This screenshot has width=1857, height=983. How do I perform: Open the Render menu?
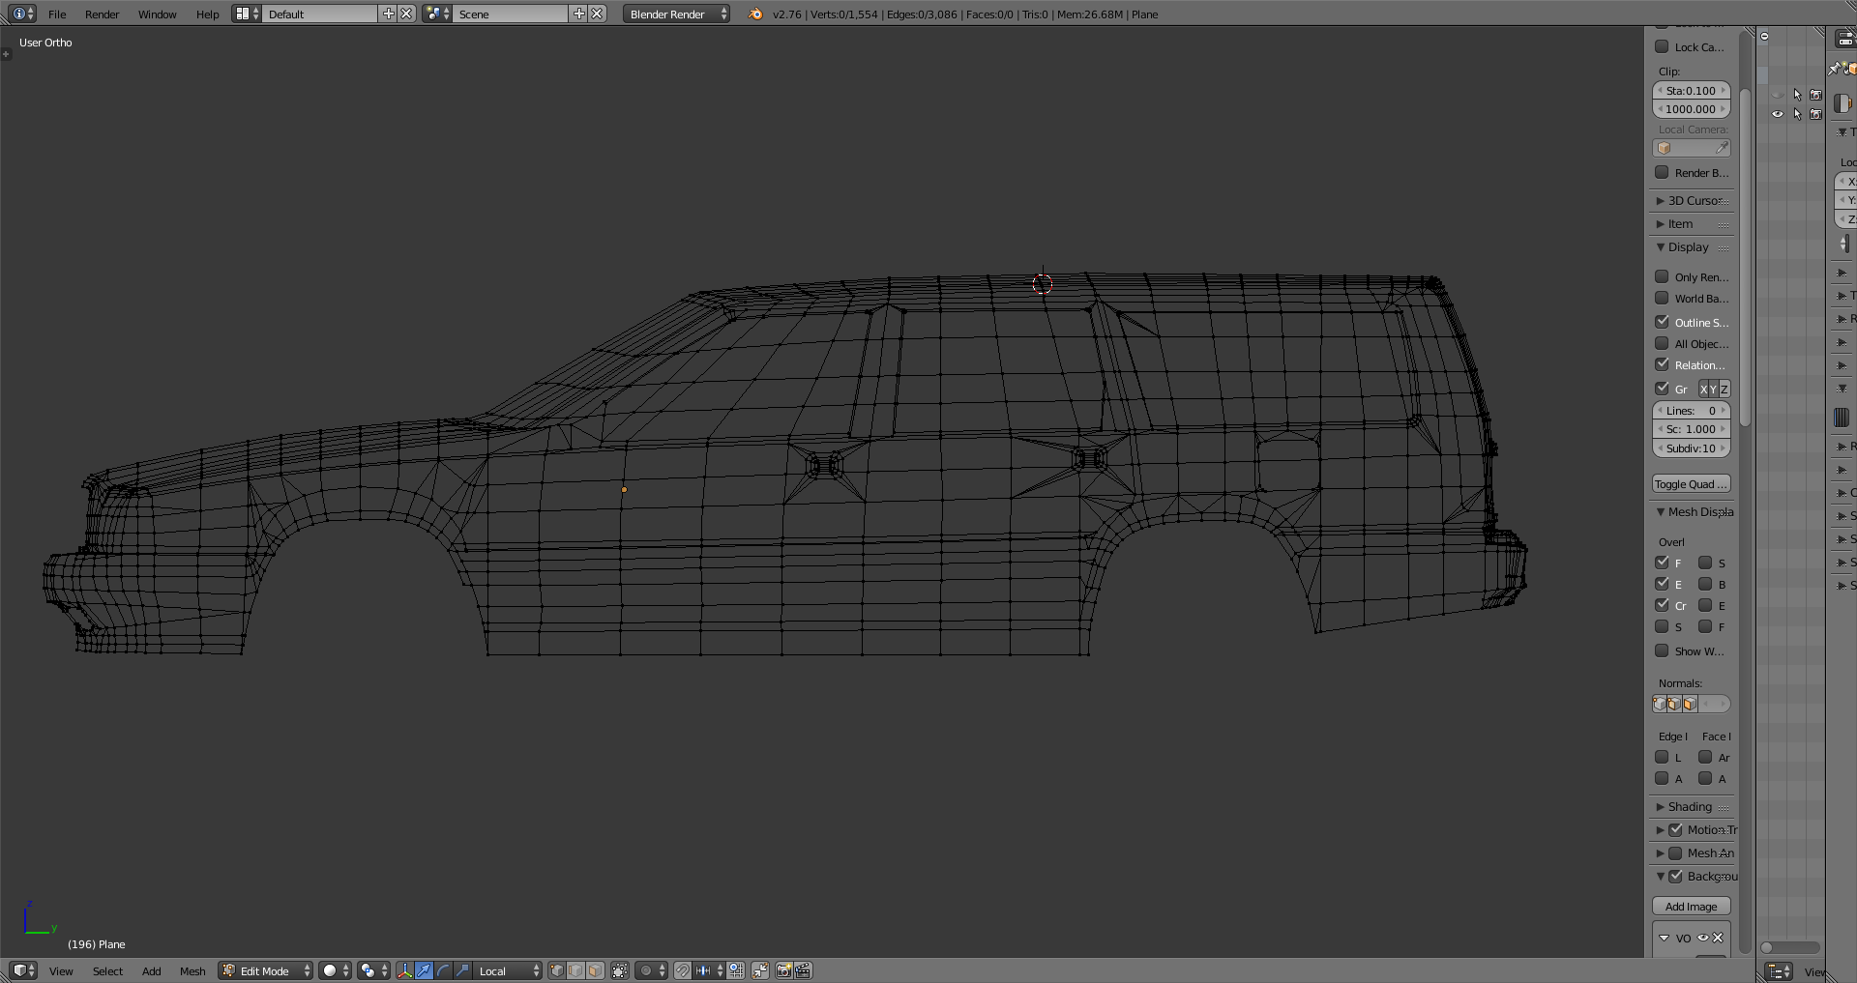click(x=102, y=14)
